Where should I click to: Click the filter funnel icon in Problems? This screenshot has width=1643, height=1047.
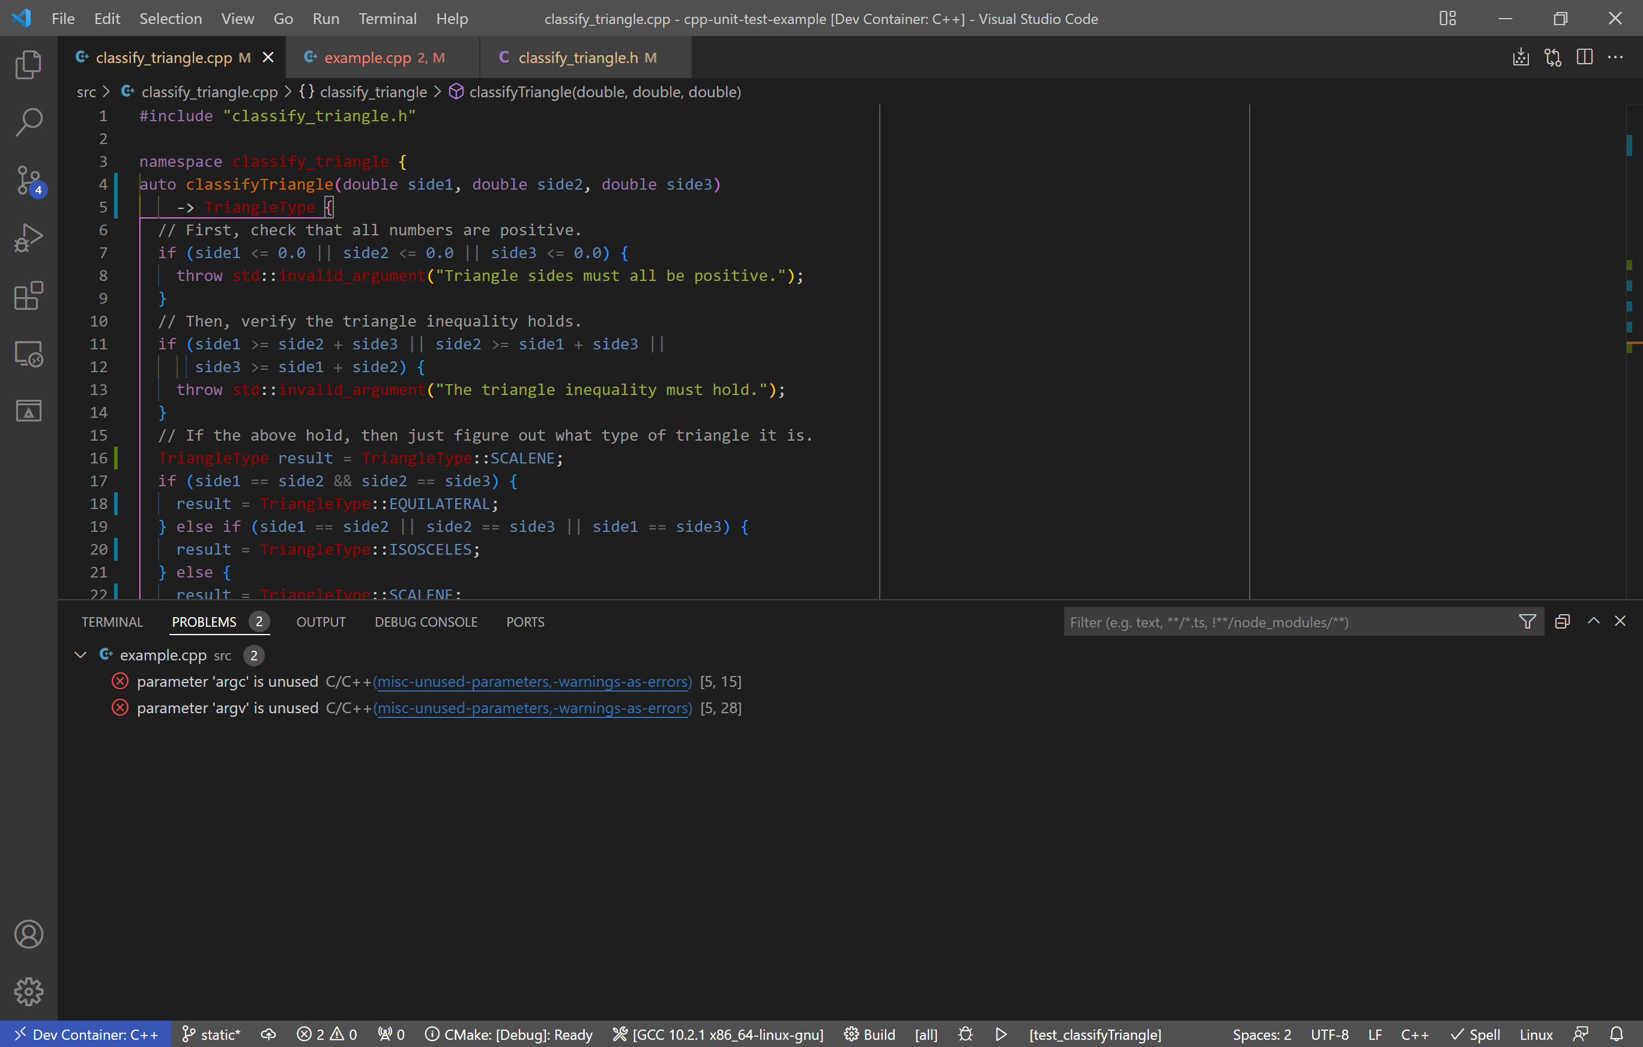[x=1527, y=621]
